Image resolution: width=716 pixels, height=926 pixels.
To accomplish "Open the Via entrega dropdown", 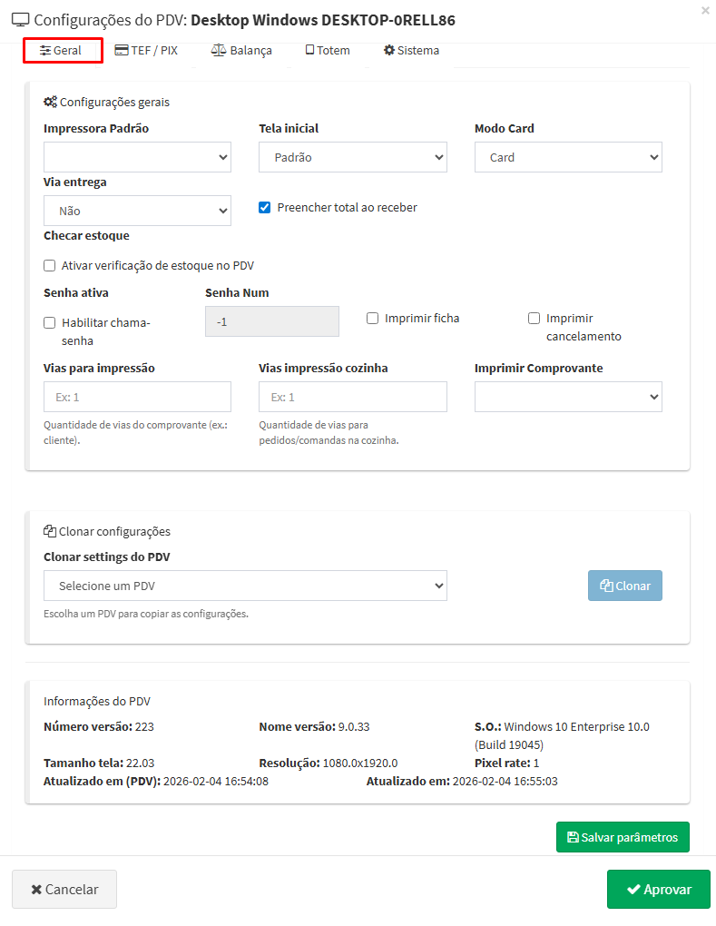I will (x=137, y=211).
